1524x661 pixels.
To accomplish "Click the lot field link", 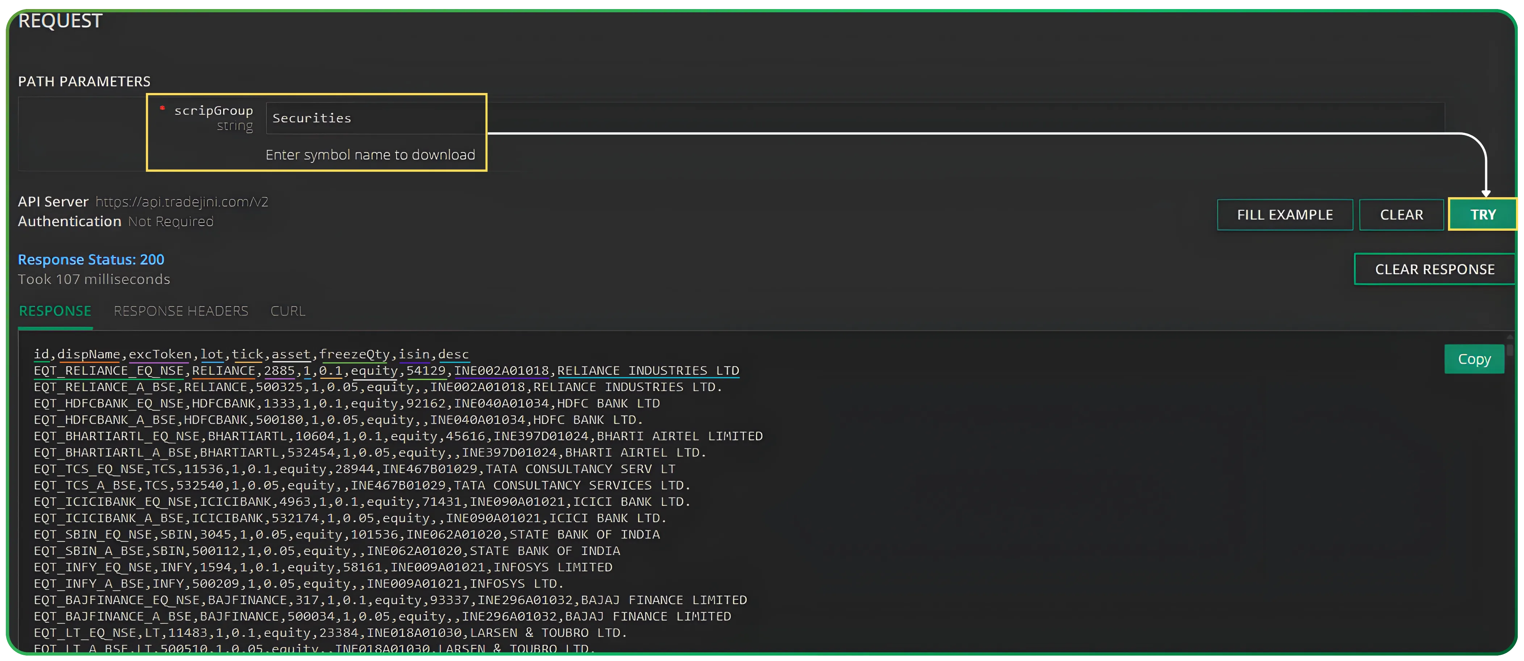I will pyautogui.click(x=212, y=353).
